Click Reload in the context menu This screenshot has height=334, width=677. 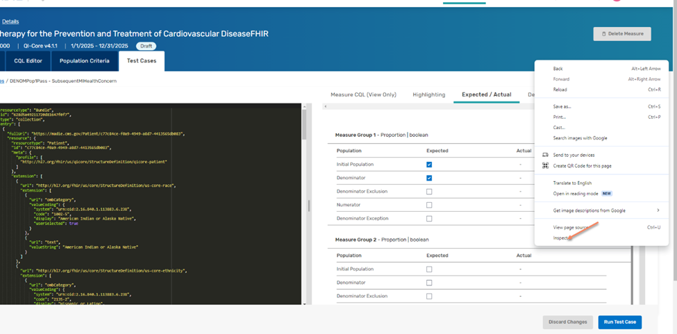click(560, 90)
